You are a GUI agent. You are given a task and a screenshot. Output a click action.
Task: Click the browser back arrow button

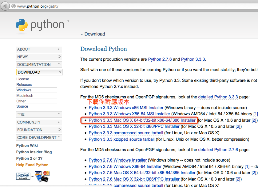(x=5, y=6)
